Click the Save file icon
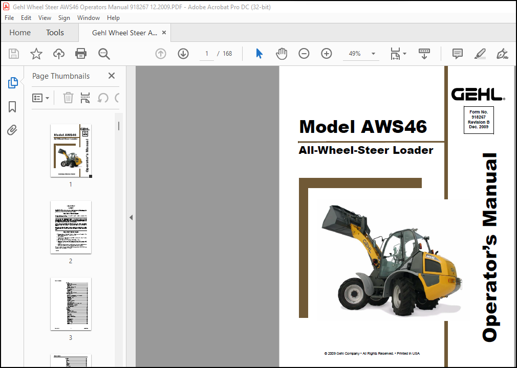Viewport: 517px width, 368px height. 14,54
